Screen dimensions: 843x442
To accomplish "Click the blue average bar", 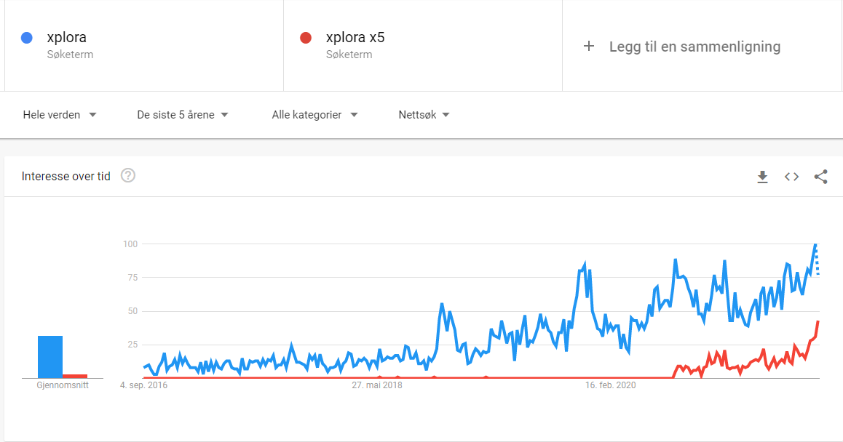I will [50, 357].
